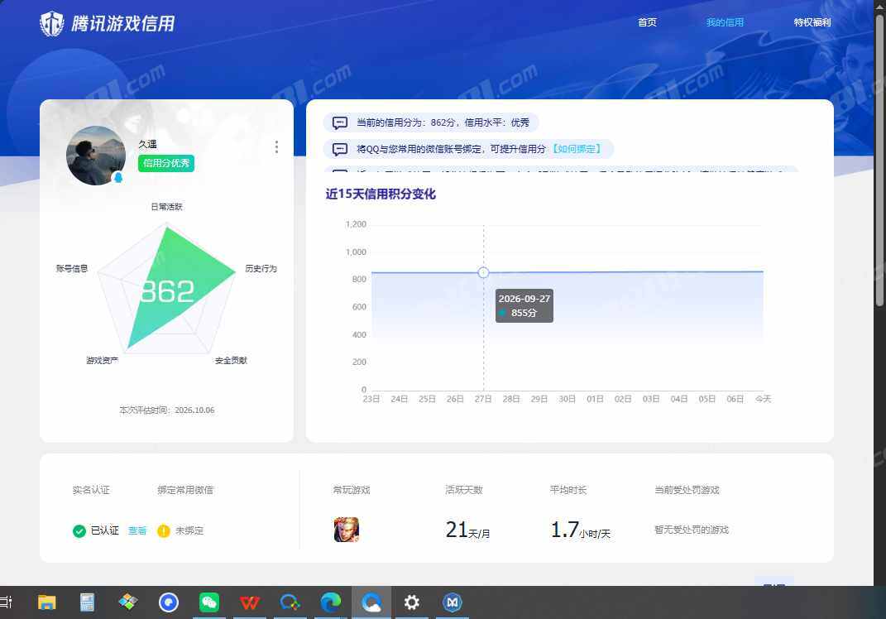Click the 暂无受处罚的游戏 text

pos(692,530)
